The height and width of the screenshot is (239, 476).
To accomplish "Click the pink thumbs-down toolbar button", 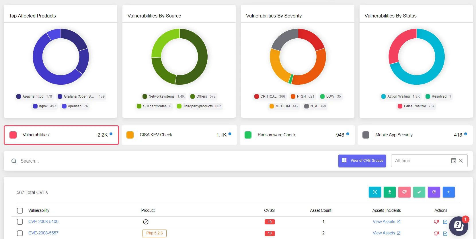I will (x=404, y=192).
